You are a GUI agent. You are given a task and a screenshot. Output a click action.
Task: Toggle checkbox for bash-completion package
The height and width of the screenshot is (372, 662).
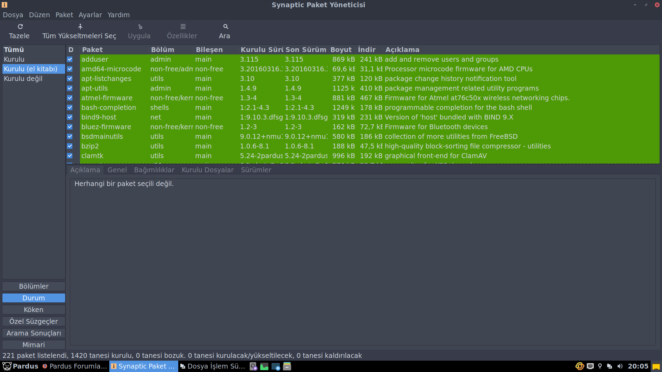(x=70, y=108)
